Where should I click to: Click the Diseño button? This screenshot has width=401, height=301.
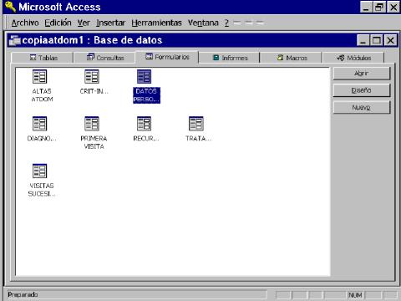pos(362,90)
